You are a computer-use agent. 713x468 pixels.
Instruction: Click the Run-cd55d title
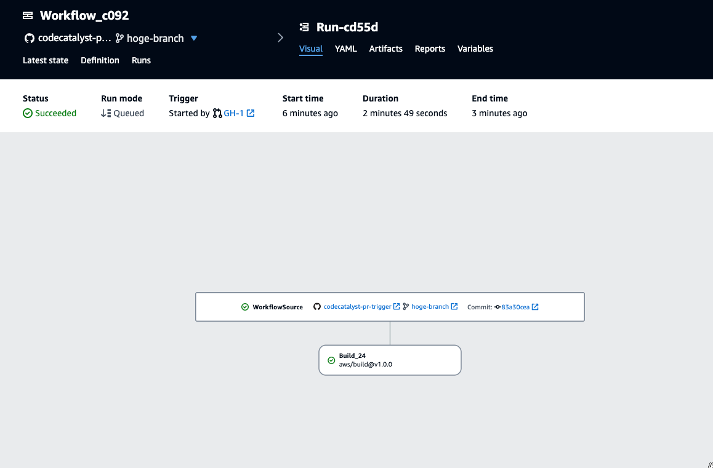347,27
